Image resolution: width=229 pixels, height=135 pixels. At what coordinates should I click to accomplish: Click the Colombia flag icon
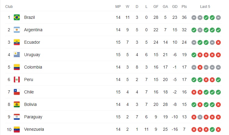point(17,67)
